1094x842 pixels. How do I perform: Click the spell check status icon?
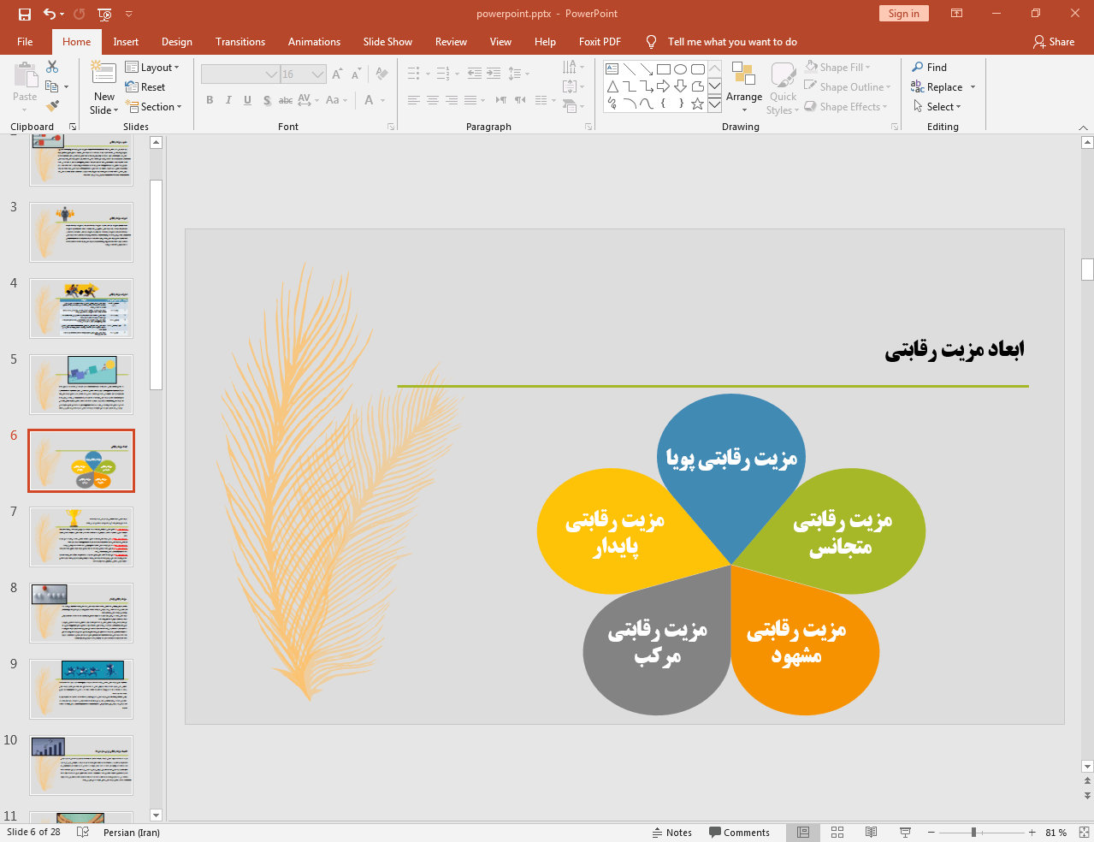83,833
